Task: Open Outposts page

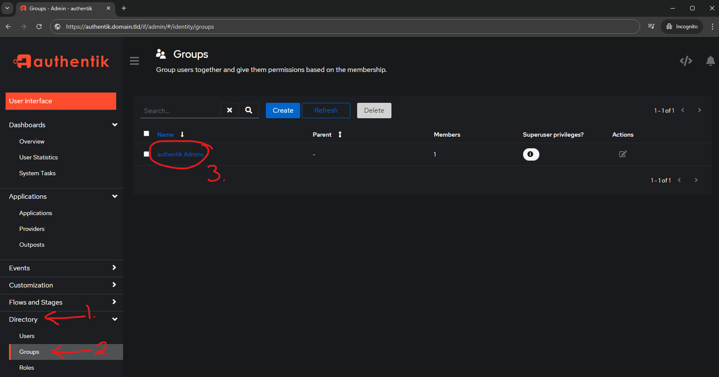Action: point(32,245)
